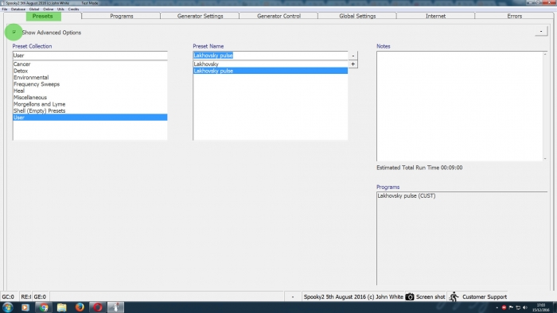Click the volume speaker icon in system tray
The height and width of the screenshot is (313, 557).
click(x=525, y=307)
